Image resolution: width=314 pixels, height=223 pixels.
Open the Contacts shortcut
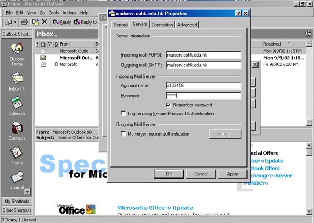(17, 131)
